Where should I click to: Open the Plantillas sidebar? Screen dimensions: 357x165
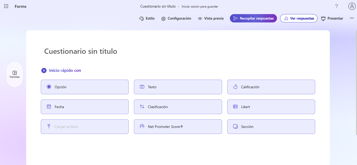point(15,74)
